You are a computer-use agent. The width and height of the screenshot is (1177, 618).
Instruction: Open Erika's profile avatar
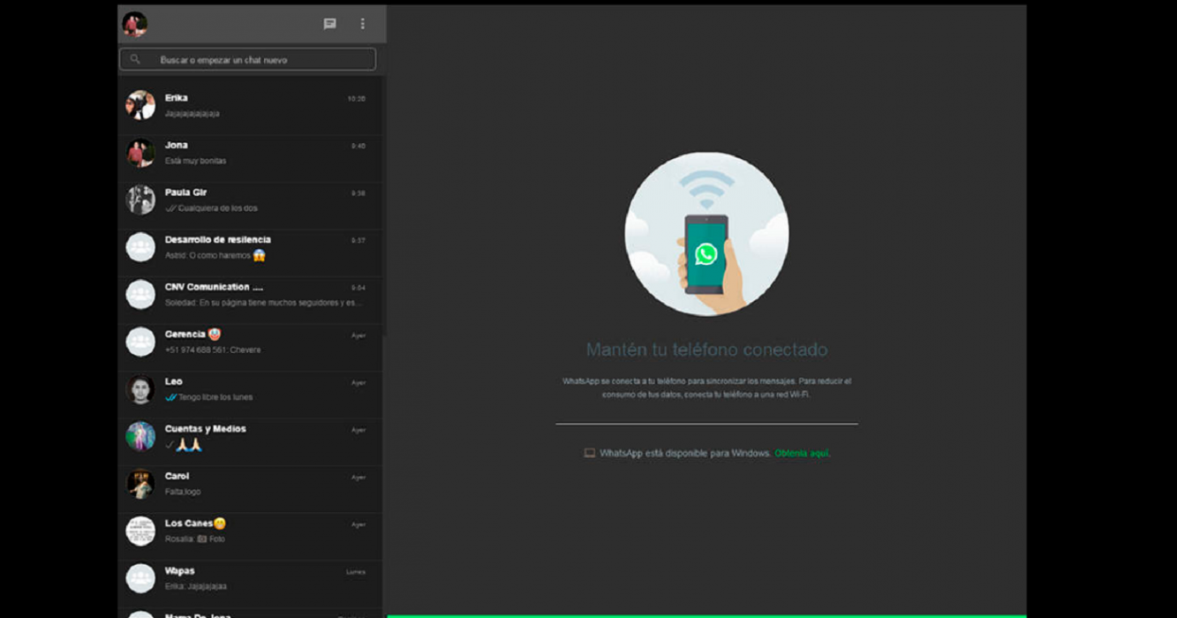pyautogui.click(x=140, y=105)
